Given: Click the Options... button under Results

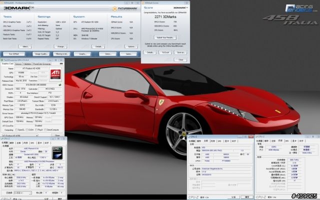Looking at the screenshot, I should pos(131,47).
